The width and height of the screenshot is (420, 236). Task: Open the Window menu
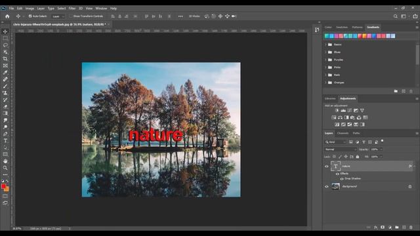point(101,9)
